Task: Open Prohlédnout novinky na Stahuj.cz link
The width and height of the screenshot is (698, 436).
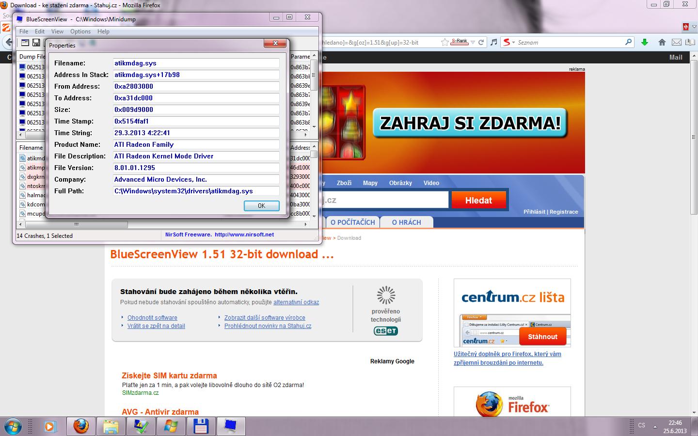Action: 268,326
